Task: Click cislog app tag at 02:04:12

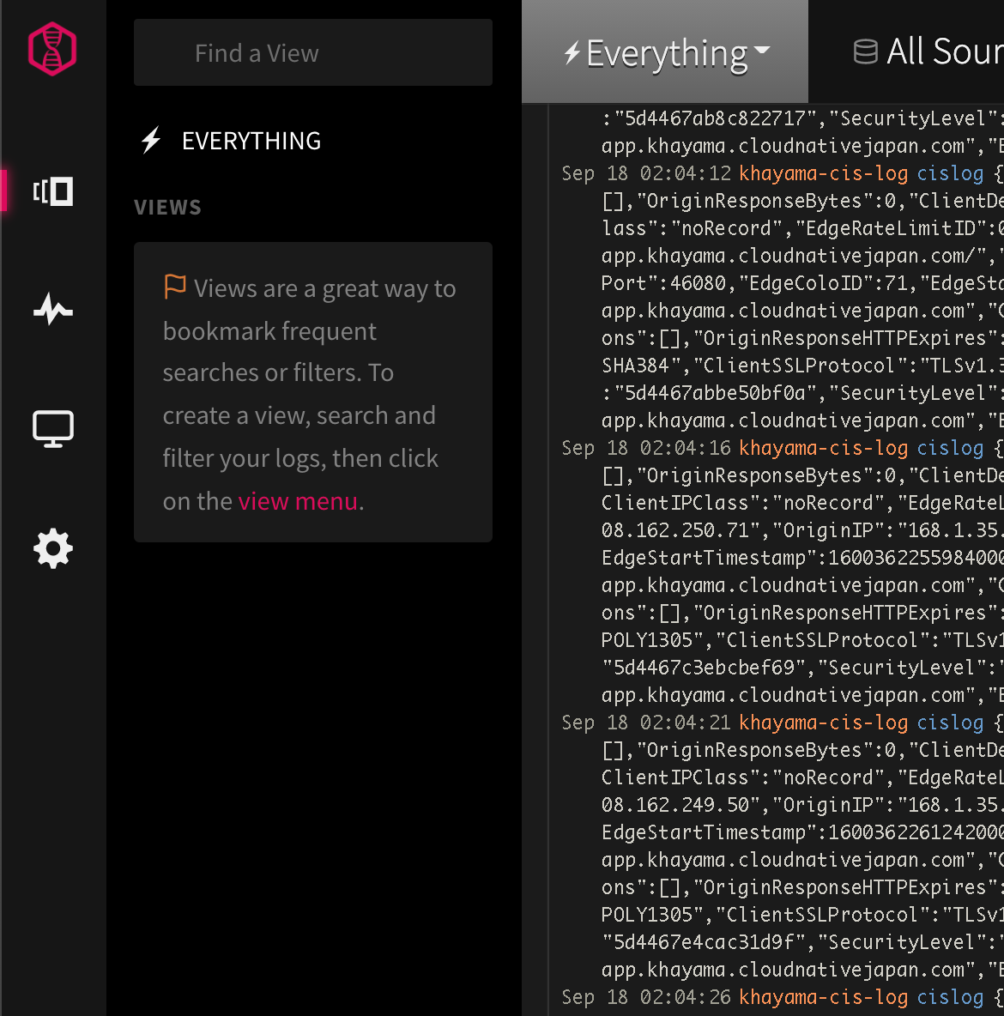Action: [950, 173]
